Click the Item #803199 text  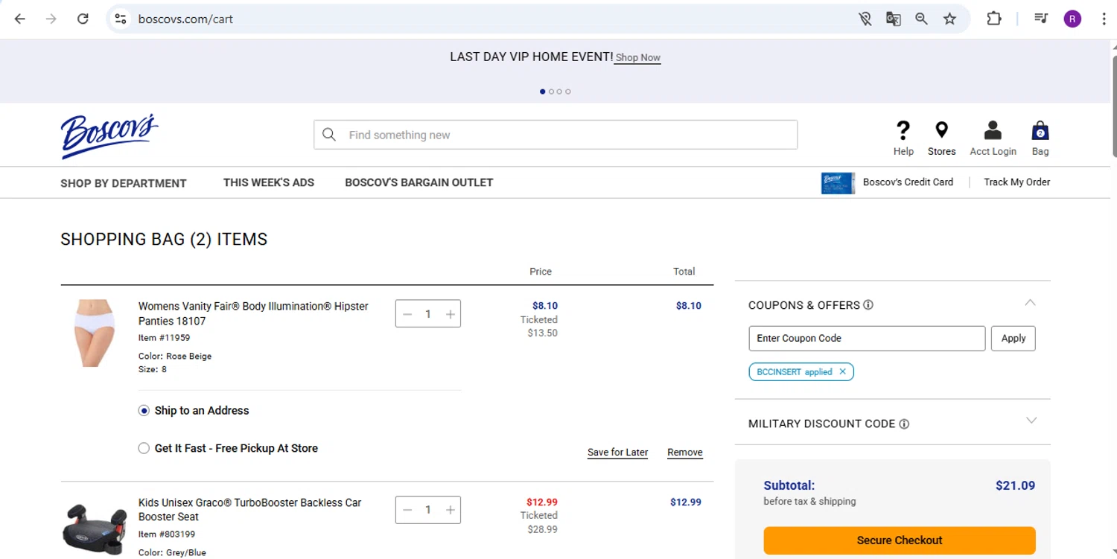pyautogui.click(x=167, y=534)
